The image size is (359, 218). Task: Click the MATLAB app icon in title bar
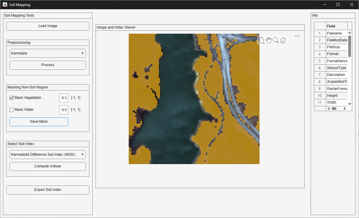pos(5,4)
